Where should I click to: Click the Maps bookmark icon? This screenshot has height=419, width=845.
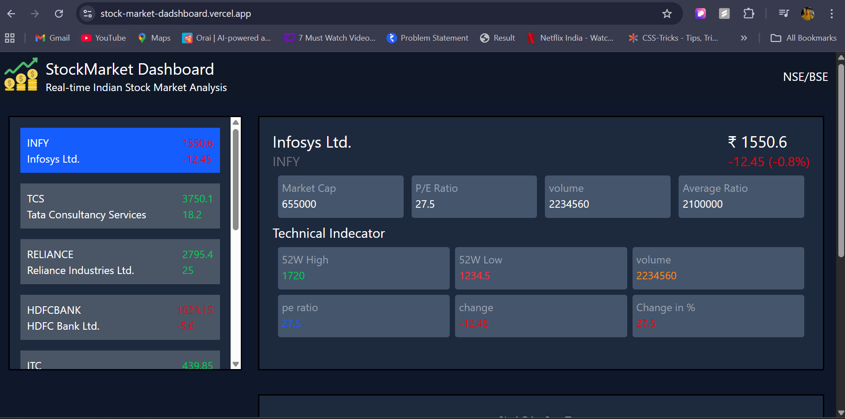tap(142, 38)
